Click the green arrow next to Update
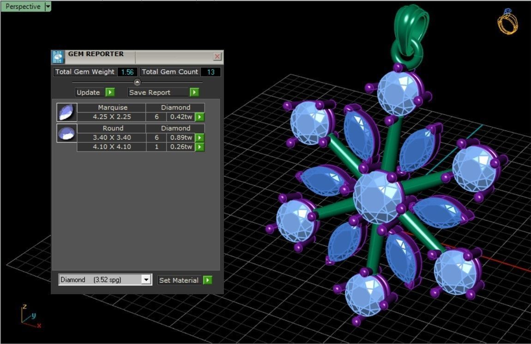 [110, 92]
